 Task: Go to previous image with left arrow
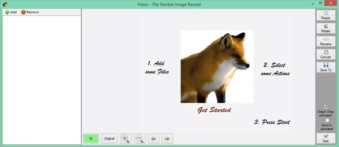point(153,139)
